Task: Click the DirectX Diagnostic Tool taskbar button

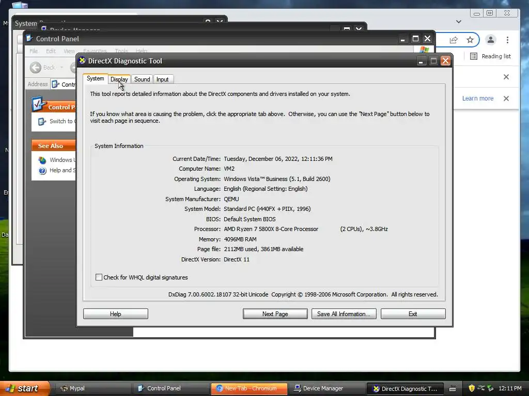Action: coord(405,389)
